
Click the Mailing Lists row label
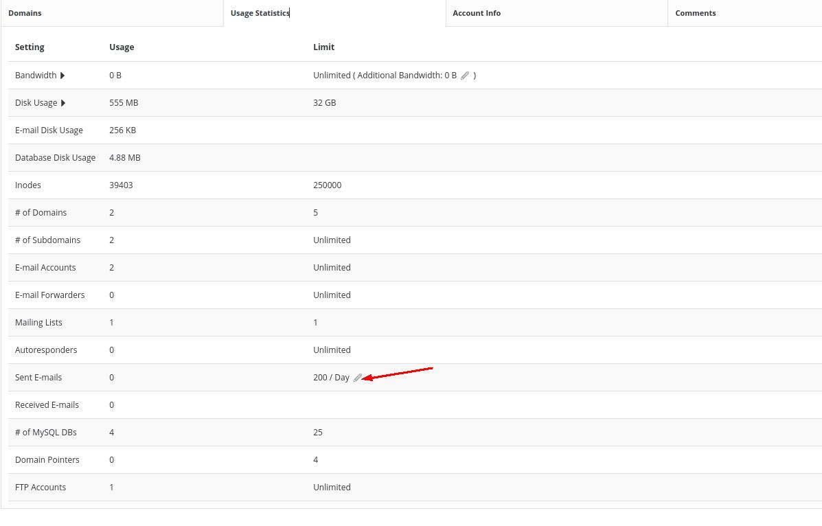(38, 323)
